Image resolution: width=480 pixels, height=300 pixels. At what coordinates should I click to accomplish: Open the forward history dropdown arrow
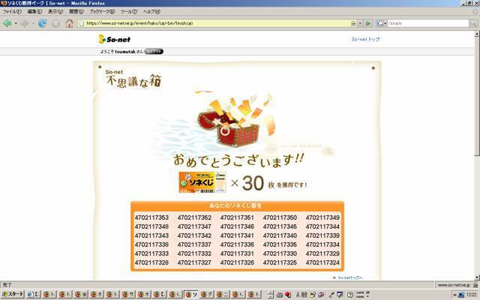click(33, 23)
